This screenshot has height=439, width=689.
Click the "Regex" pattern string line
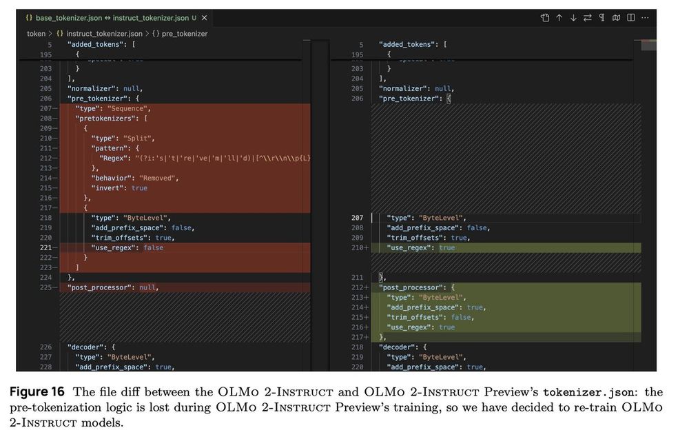[205, 159]
